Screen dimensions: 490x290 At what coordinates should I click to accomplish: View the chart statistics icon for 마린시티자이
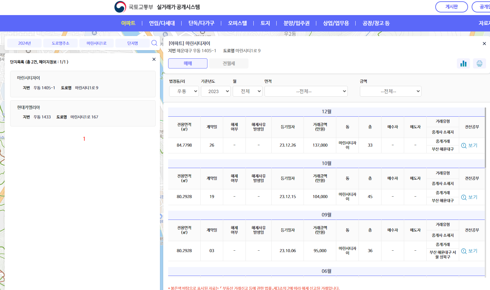(463, 63)
